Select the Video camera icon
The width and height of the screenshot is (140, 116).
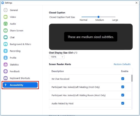click(x=6, y=17)
